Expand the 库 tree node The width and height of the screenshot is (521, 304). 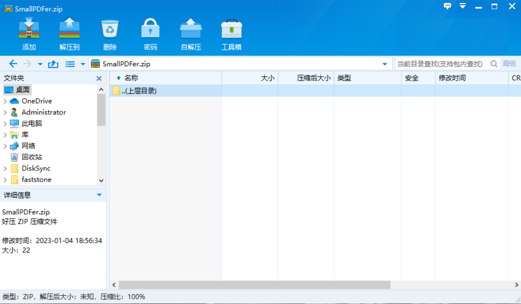[5, 135]
